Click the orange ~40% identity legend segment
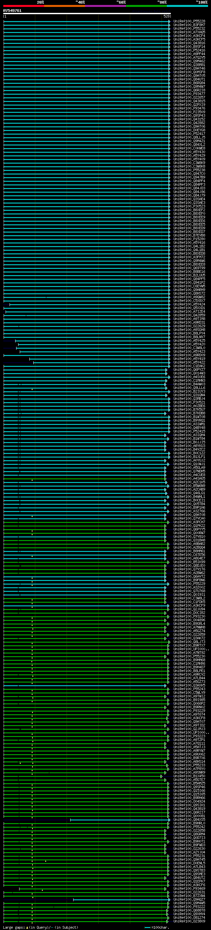Image resolution: width=211 pixels, height=930 pixels. [65, 6]
